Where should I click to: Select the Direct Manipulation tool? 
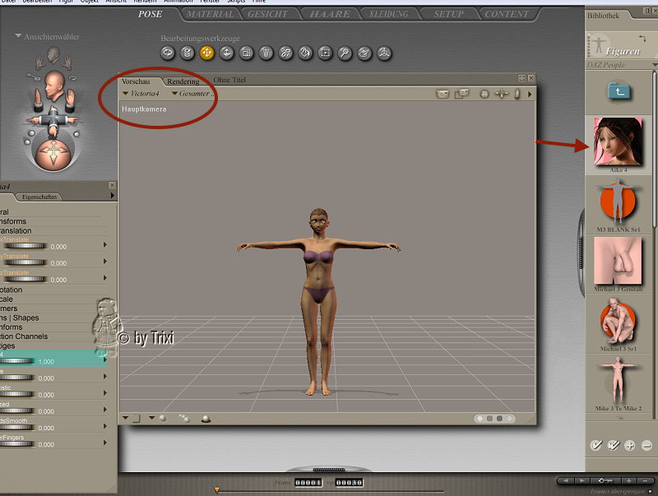click(x=384, y=53)
